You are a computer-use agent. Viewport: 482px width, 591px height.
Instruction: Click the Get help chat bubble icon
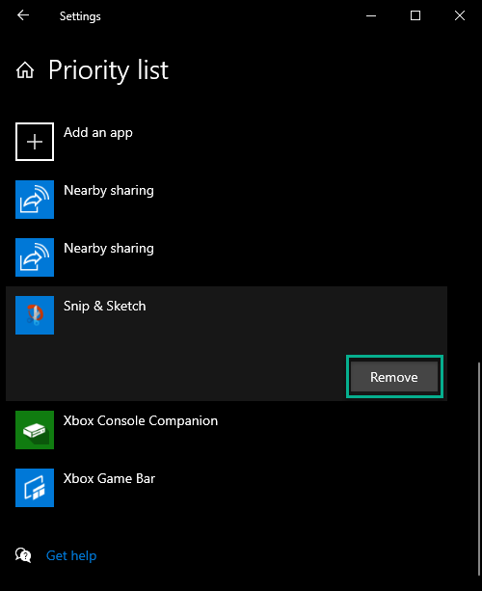click(23, 555)
